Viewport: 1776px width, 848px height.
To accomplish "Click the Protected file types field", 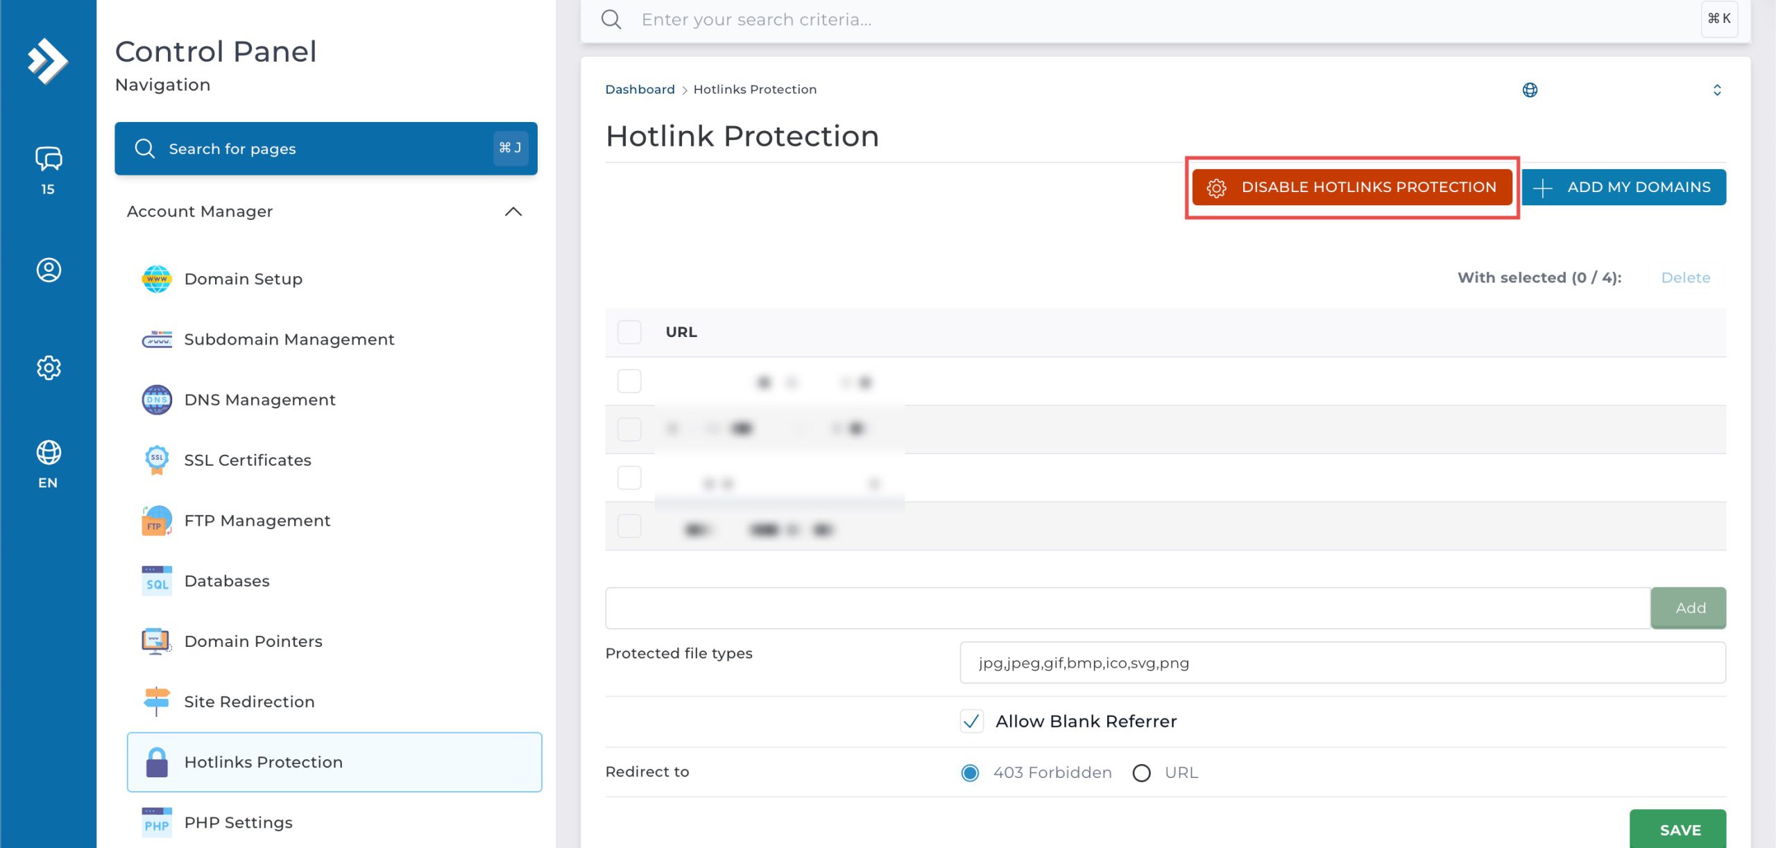I will coord(1342,663).
